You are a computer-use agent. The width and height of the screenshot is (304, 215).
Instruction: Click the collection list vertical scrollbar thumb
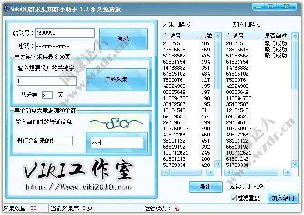click(218, 65)
